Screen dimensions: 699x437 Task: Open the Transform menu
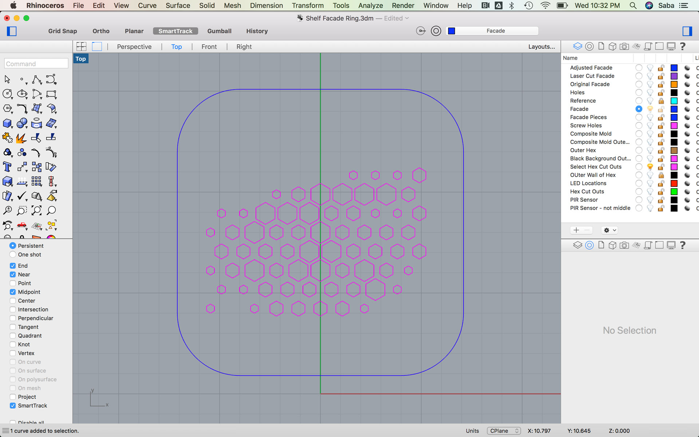(308, 5)
